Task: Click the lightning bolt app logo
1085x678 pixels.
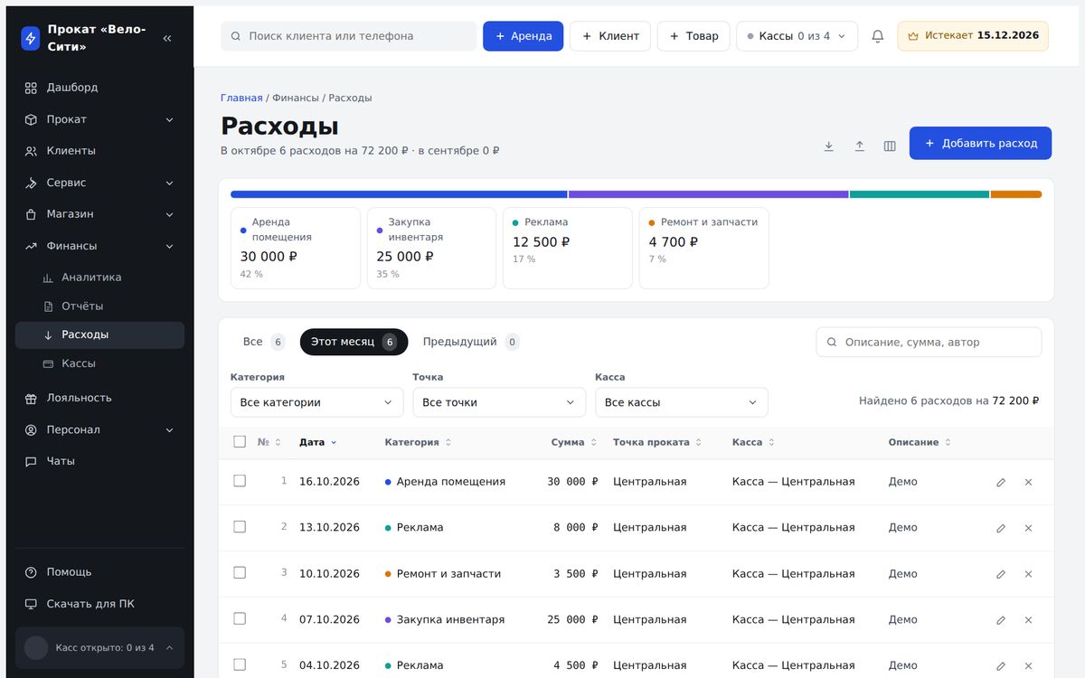Action: point(31,38)
